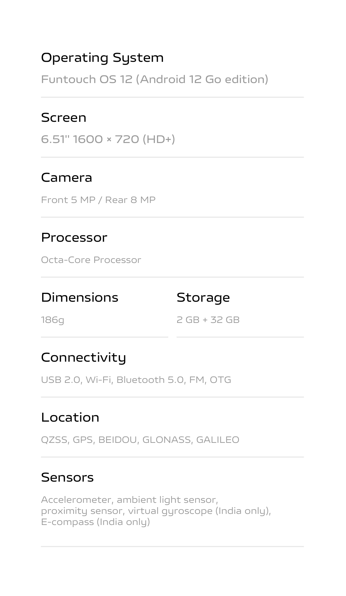This screenshot has width=346, height=596.
Task: Tap the 186g weight value
Action: tap(53, 320)
